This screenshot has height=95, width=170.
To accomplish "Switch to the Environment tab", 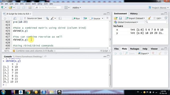I will click(x=120, y=13).
